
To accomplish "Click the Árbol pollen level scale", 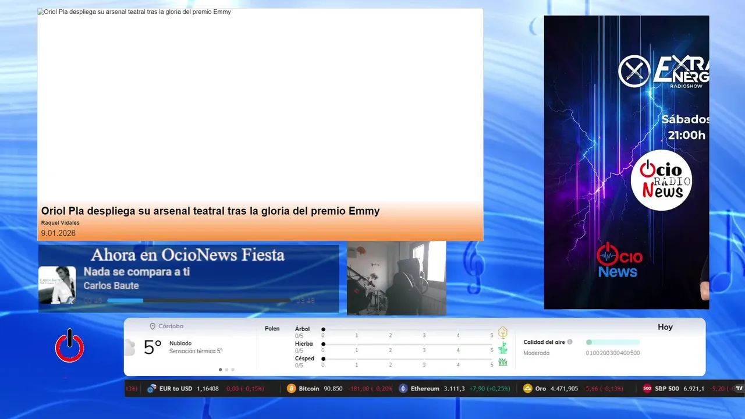I will (408, 329).
